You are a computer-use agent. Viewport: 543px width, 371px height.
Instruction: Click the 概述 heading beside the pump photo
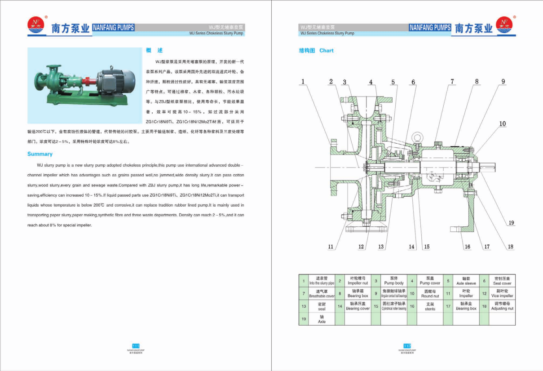tap(155, 50)
